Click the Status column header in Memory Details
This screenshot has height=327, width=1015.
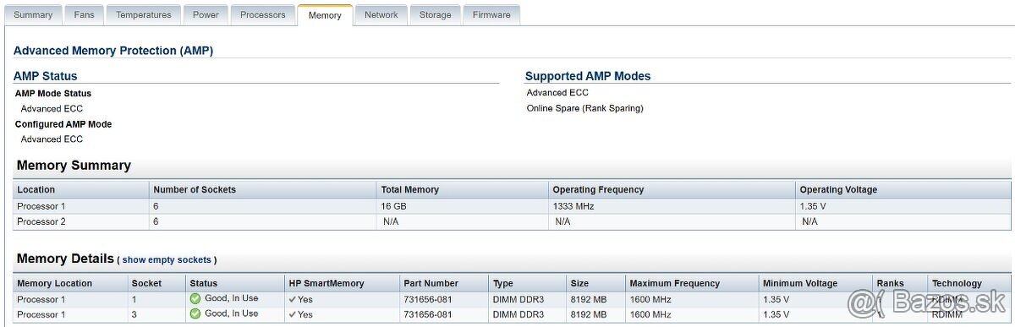204,283
